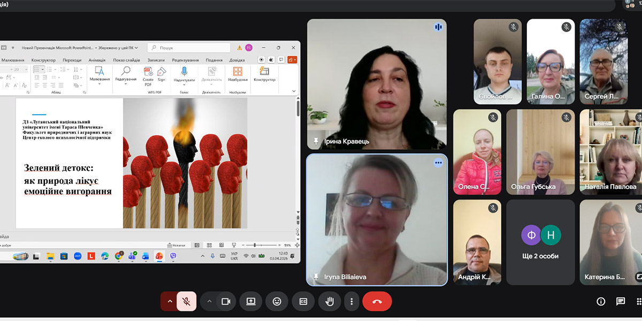
Task: Focus the Пошук search field in PowerPoint
Action: [x=189, y=48]
